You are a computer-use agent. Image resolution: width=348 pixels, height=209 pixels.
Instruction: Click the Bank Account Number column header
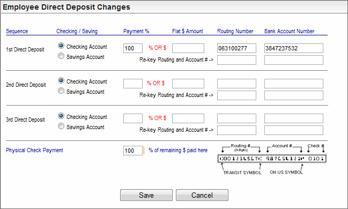(x=290, y=31)
